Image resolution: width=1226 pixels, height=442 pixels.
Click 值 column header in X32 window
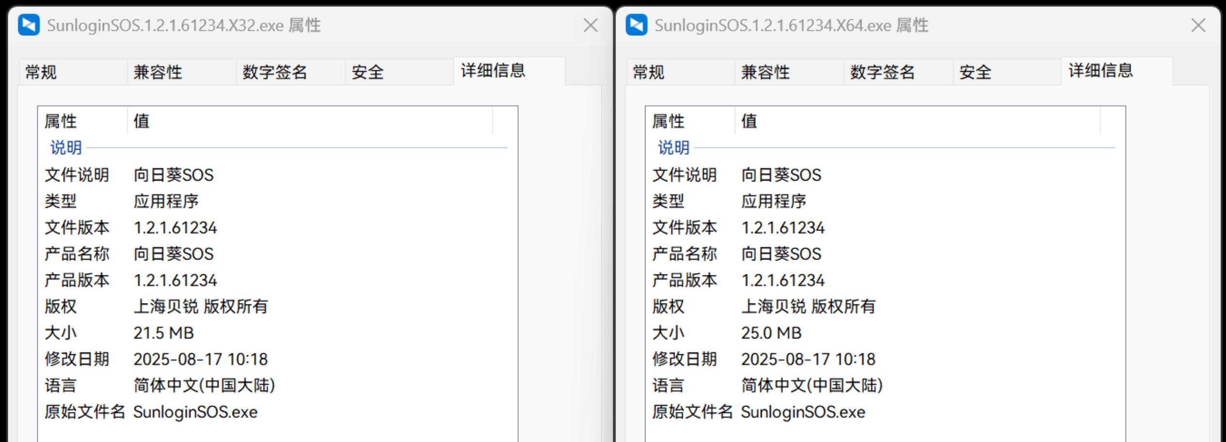[x=310, y=121]
